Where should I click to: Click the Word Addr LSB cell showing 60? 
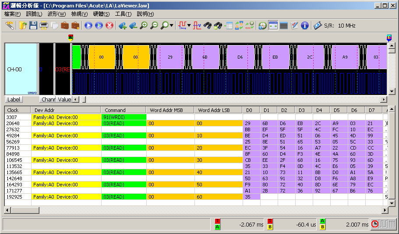[219, 197]
